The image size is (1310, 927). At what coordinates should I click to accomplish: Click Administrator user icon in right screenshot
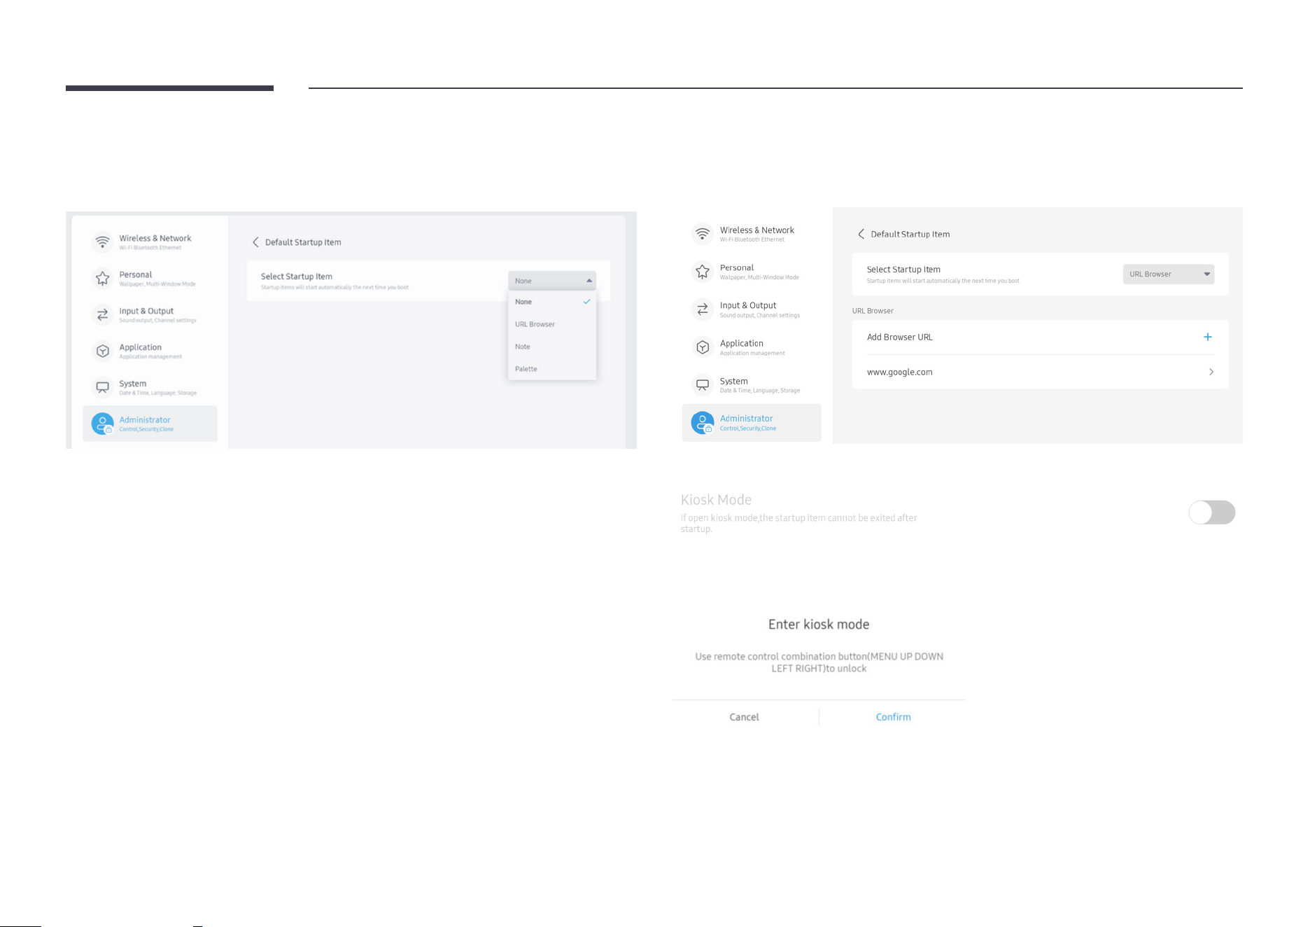pos(703,422)
